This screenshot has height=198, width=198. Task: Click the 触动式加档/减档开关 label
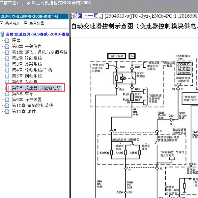tap(126, 140)
